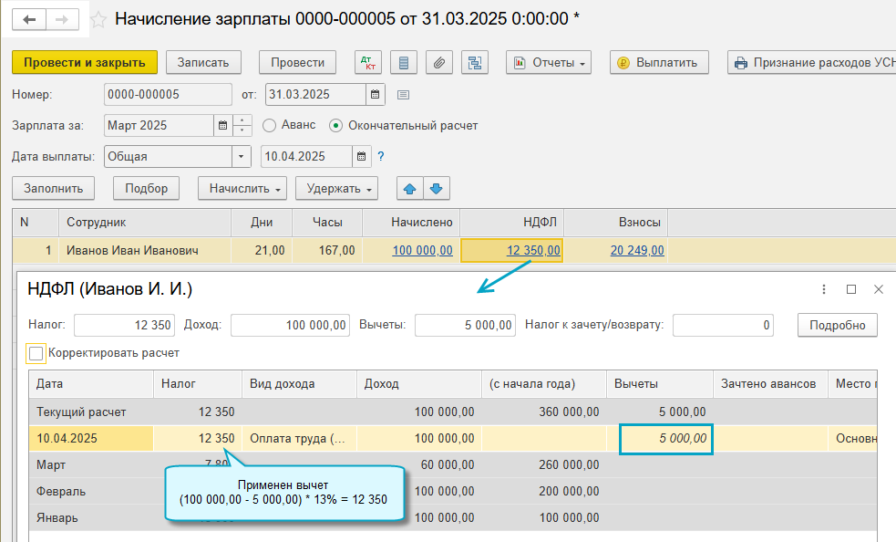Select Окончательный расчет radio button
Viewport: 896px width, 542px height.
[x=335, y=125]
